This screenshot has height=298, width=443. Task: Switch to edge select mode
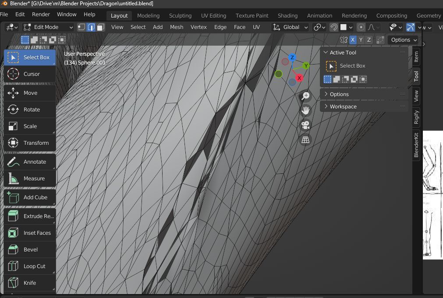click(x=91, y=27)
